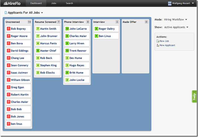Image resolution: width=198 pixels, height=137 pixels.
Task: Click the Phone Interview count badge 8
Action: [x=88, y=22]
